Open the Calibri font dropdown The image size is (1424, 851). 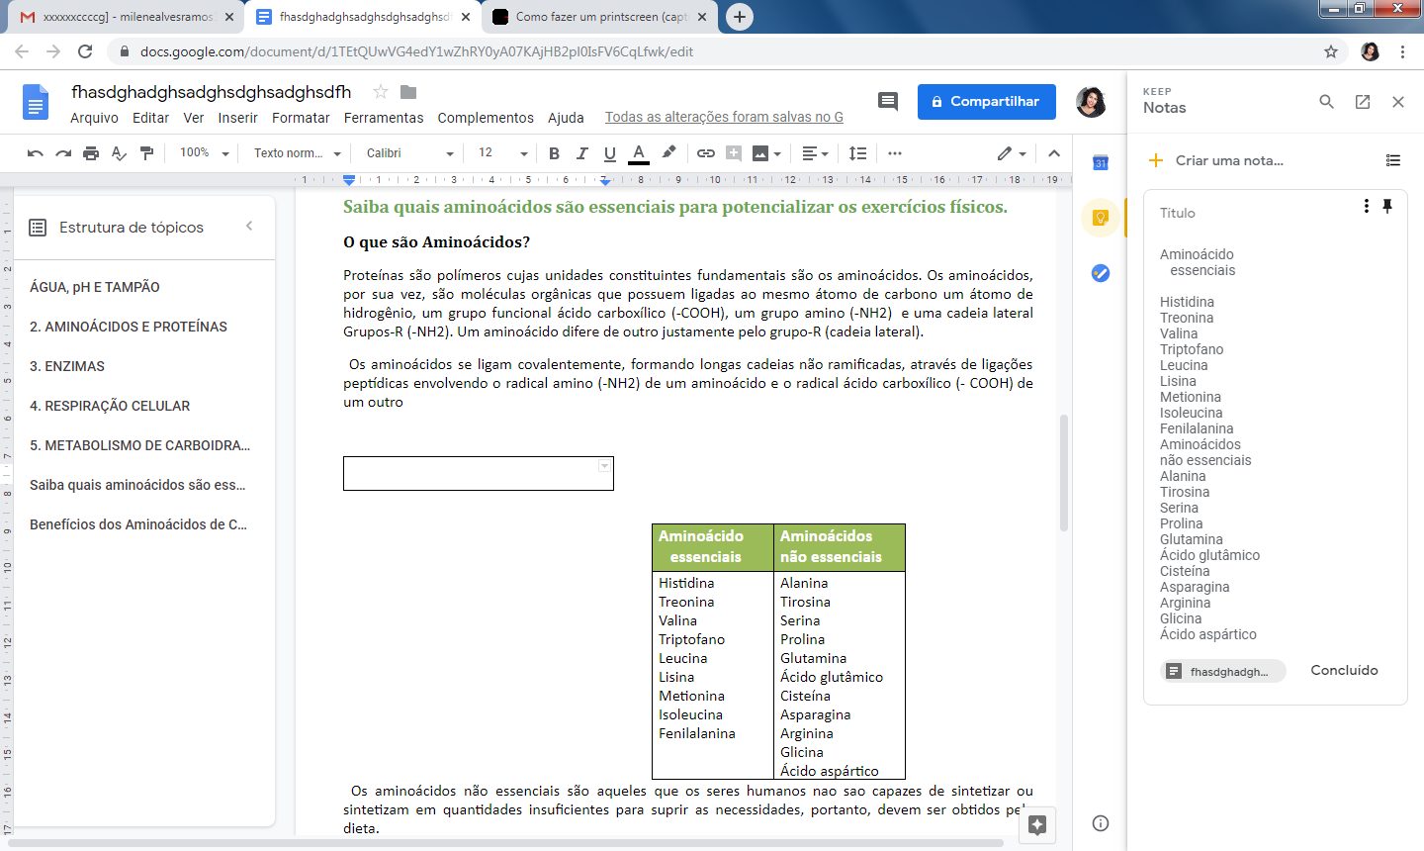pos(409,153)
